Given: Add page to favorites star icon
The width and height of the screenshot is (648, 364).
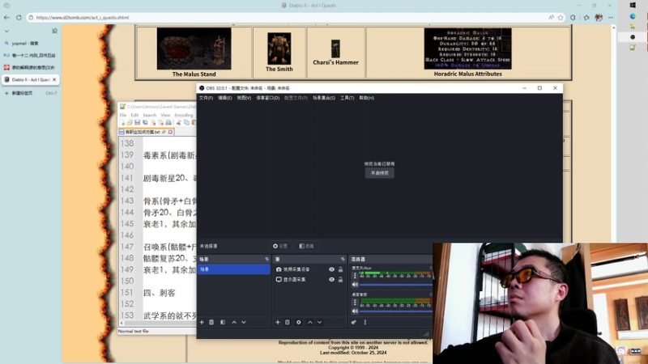Looking at the screenshot, I should pyautogui.click(x=561, y=17).
